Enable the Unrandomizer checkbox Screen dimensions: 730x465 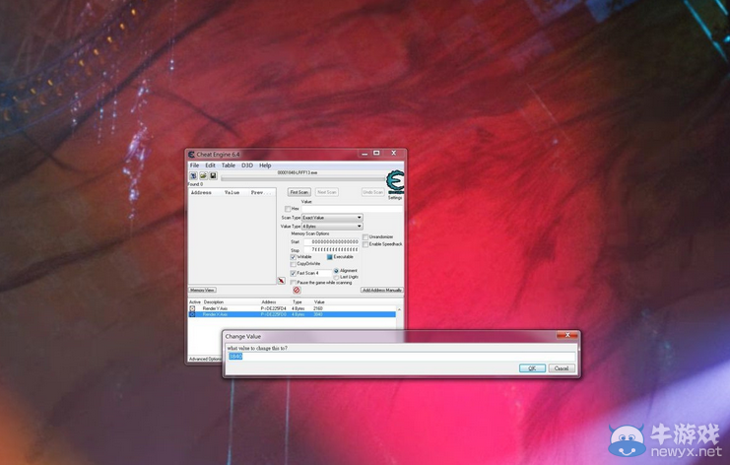(x=365, y=236)
